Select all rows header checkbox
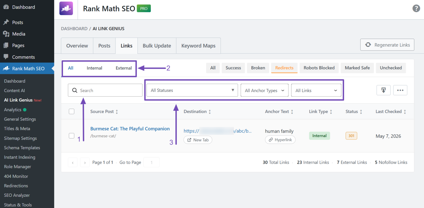This screenshot has height=208, width=424. (71, 111)
